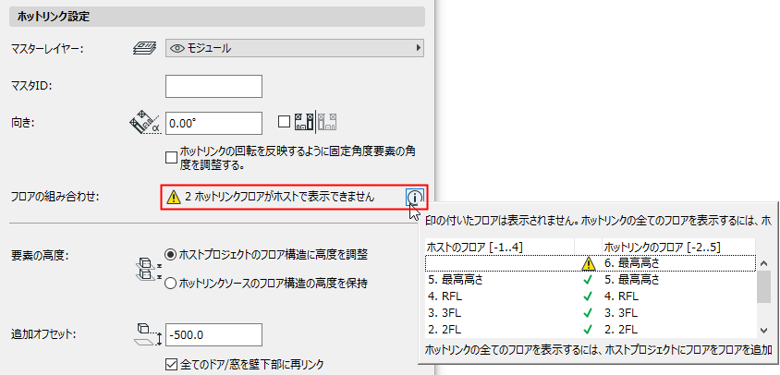Click the 要素の高度: label
780x375 pixels.
pyautogui.click(x=39, y=257)
